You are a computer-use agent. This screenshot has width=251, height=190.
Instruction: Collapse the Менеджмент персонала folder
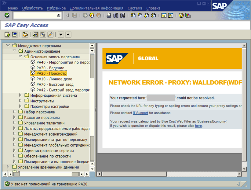point(8,45)
